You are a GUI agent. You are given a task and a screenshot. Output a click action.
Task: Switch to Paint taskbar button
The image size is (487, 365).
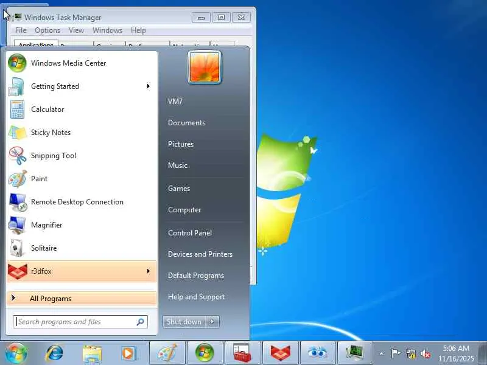(167, 353)
